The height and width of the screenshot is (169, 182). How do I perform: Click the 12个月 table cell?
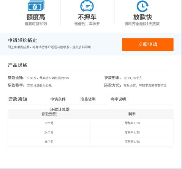pos(49,123)
